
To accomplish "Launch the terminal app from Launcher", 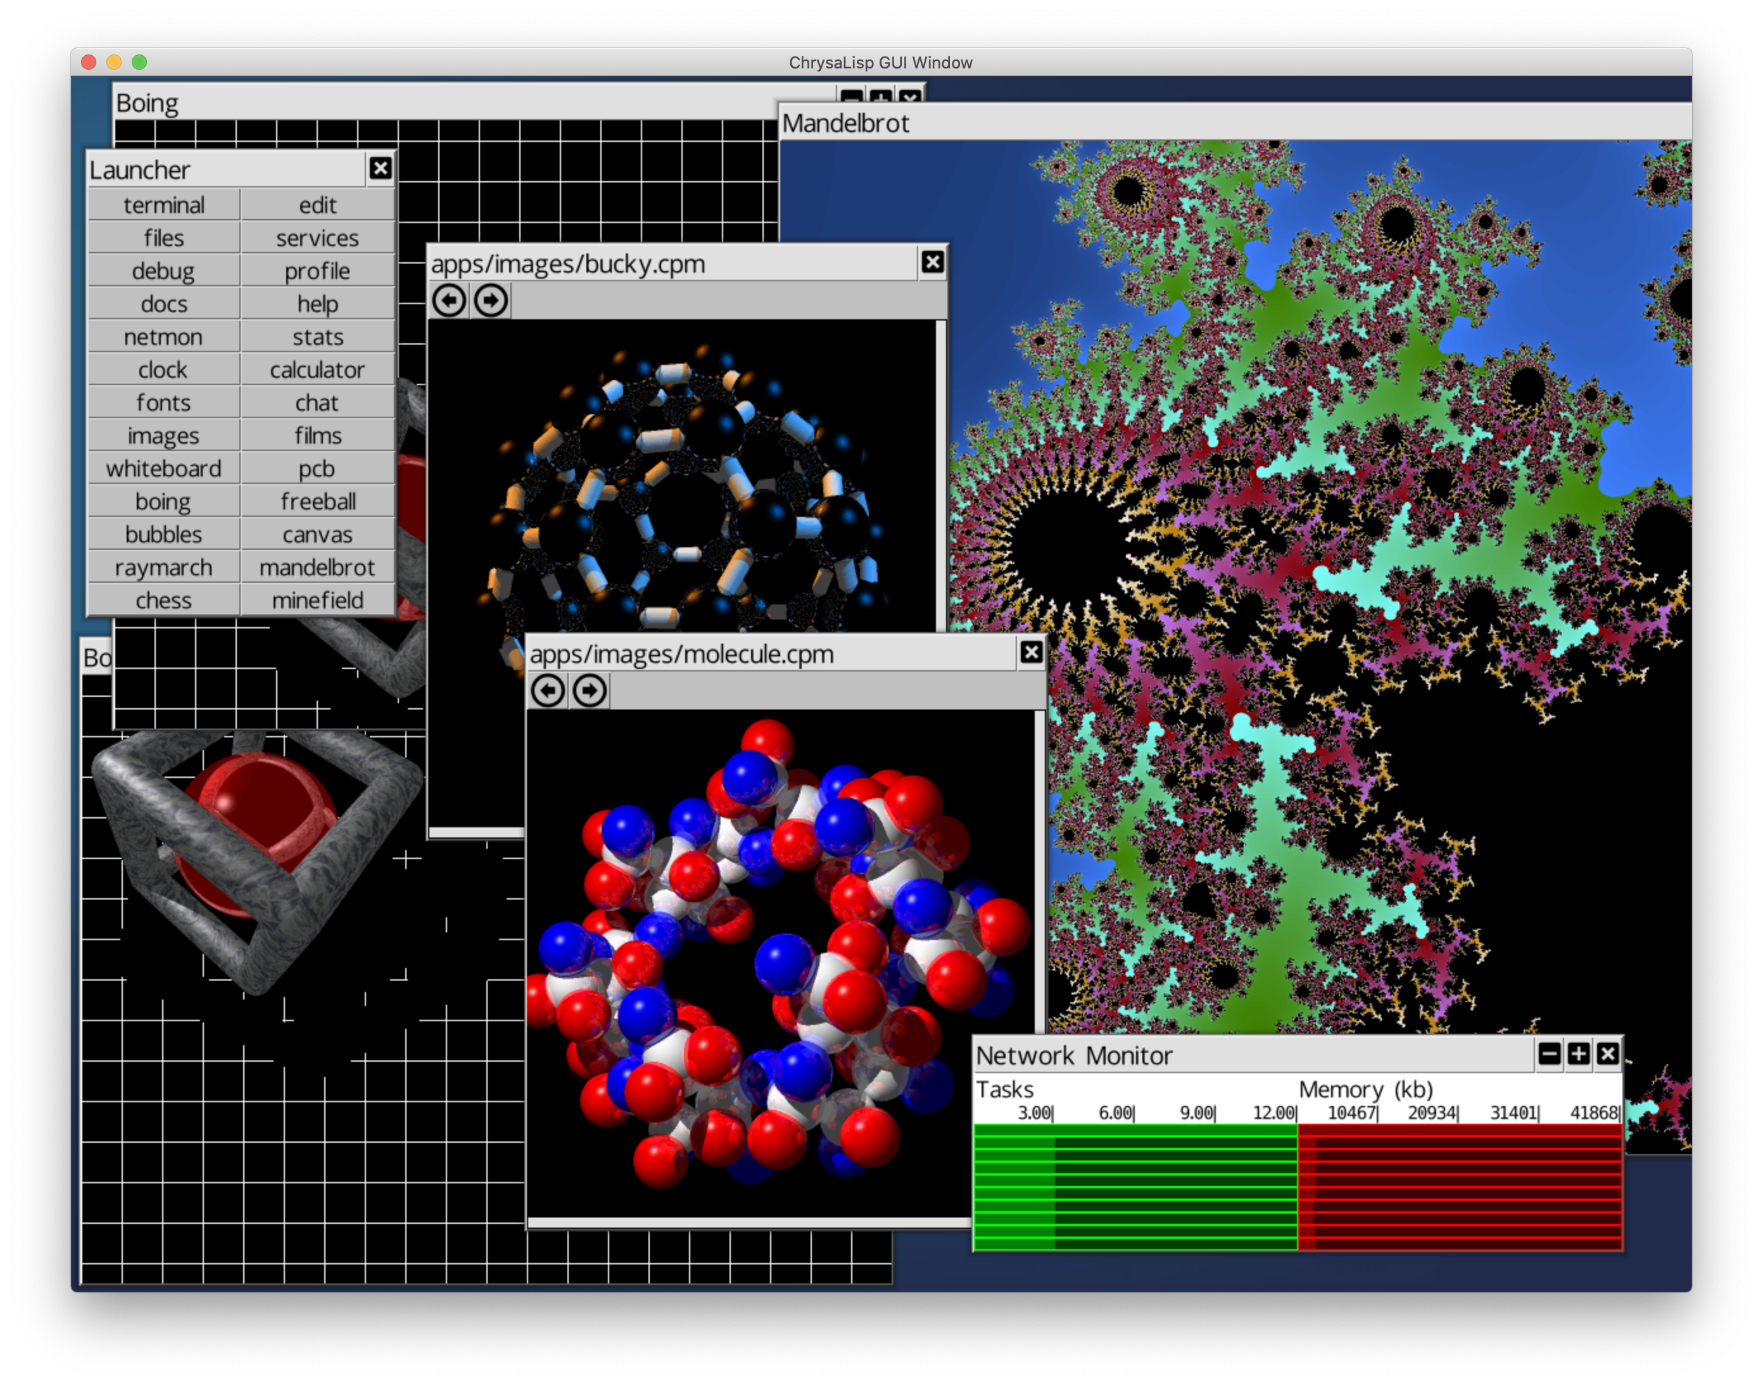I will [x=163, y=205].
